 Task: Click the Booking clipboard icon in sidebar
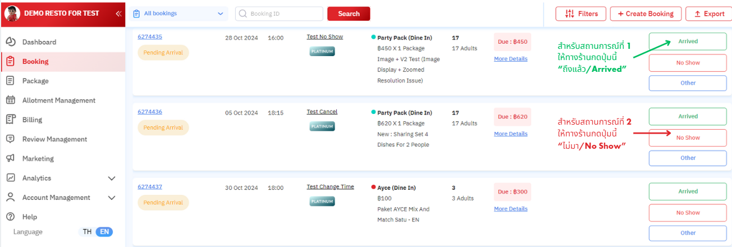pyautogui.click(x=10, y=61)
